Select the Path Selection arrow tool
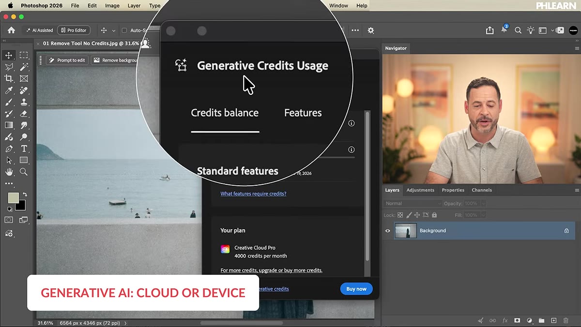This screenshot has width=581, height=327. tap(9, 160)
